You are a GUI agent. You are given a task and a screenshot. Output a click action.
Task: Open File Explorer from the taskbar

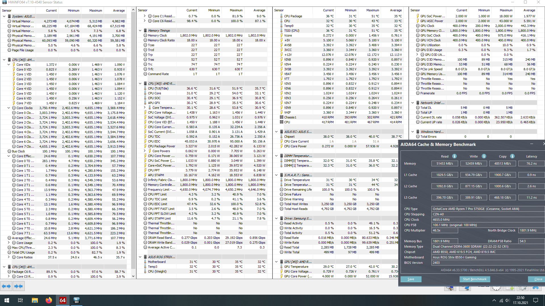[35, 300]
